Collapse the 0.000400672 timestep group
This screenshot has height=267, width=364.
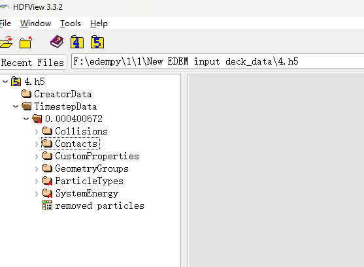click(x=26, y=119)
